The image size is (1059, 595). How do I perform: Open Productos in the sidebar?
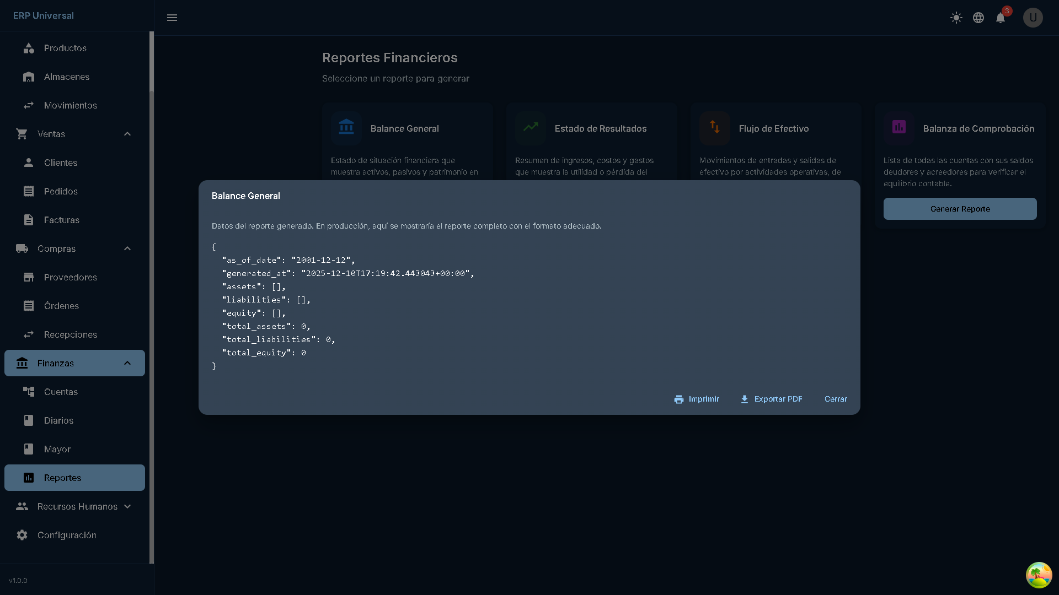(x=65, y=48)
